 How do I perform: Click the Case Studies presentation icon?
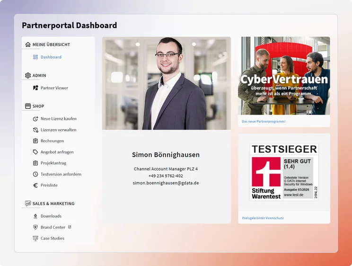click(x=35, y=239)
